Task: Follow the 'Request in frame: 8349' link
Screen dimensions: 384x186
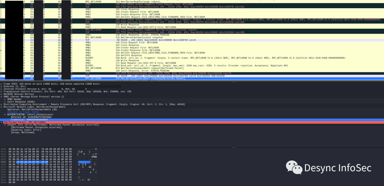Action: 23,112
